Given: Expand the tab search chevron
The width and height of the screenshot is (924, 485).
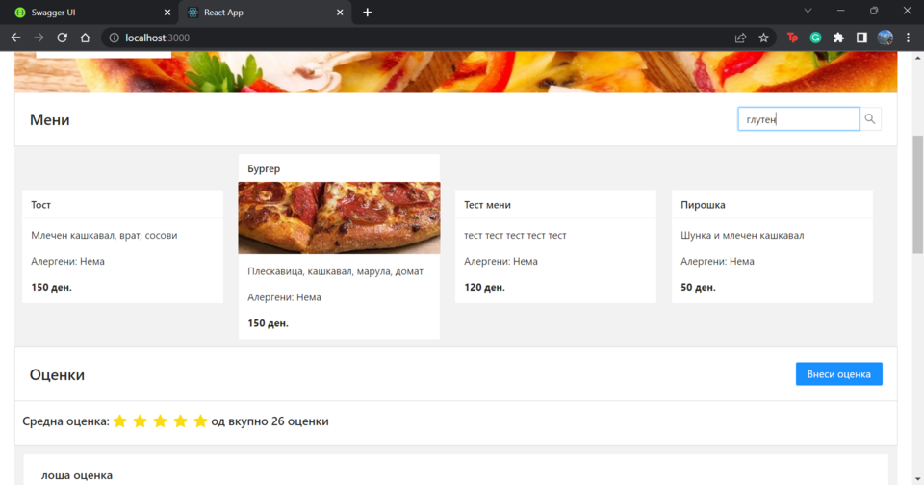Looking at the screenshot, I should (x=808, y=12).
